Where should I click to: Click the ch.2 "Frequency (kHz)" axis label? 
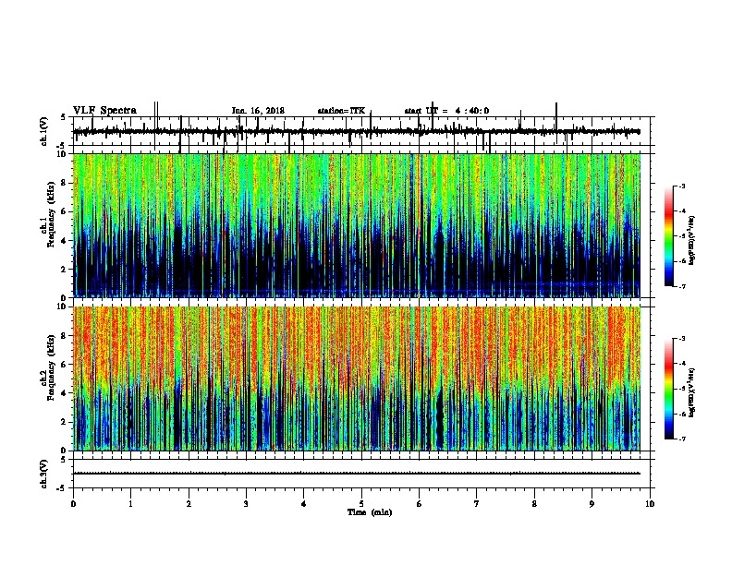(x=51, y=367)
